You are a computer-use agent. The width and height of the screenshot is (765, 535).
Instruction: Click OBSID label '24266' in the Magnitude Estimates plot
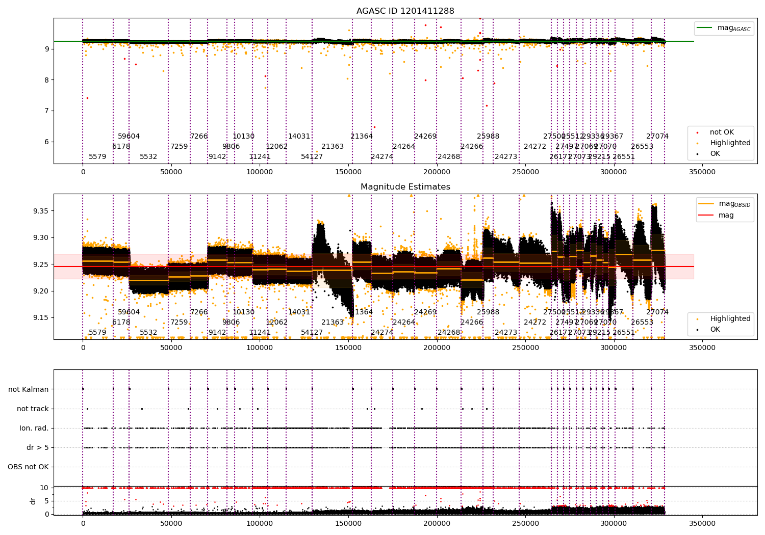(x=472, y=323)
